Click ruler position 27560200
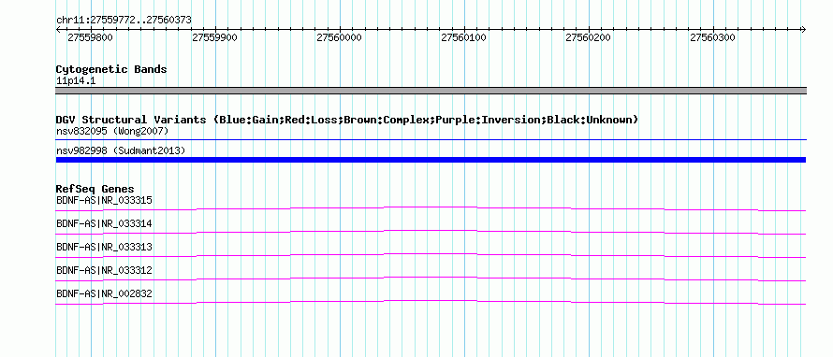The image size is (833, 357). pos(588,37)
